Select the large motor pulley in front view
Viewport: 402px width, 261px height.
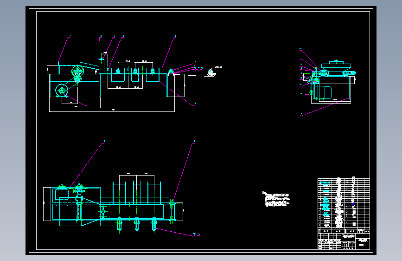pos(62,91)
